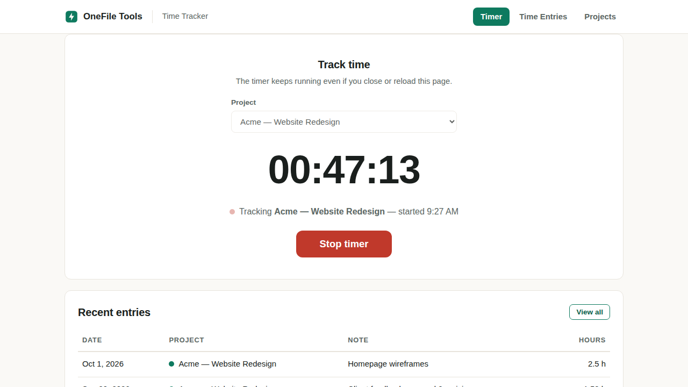Click the Recent entries heading
688x387 pixels.
pos(114,312)
